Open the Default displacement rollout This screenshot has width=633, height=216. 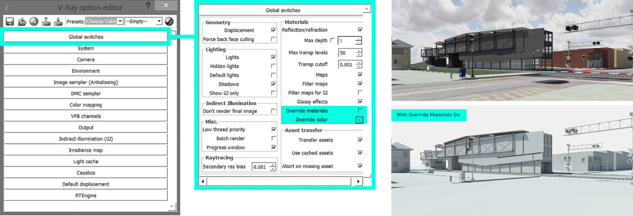point(86,184)
